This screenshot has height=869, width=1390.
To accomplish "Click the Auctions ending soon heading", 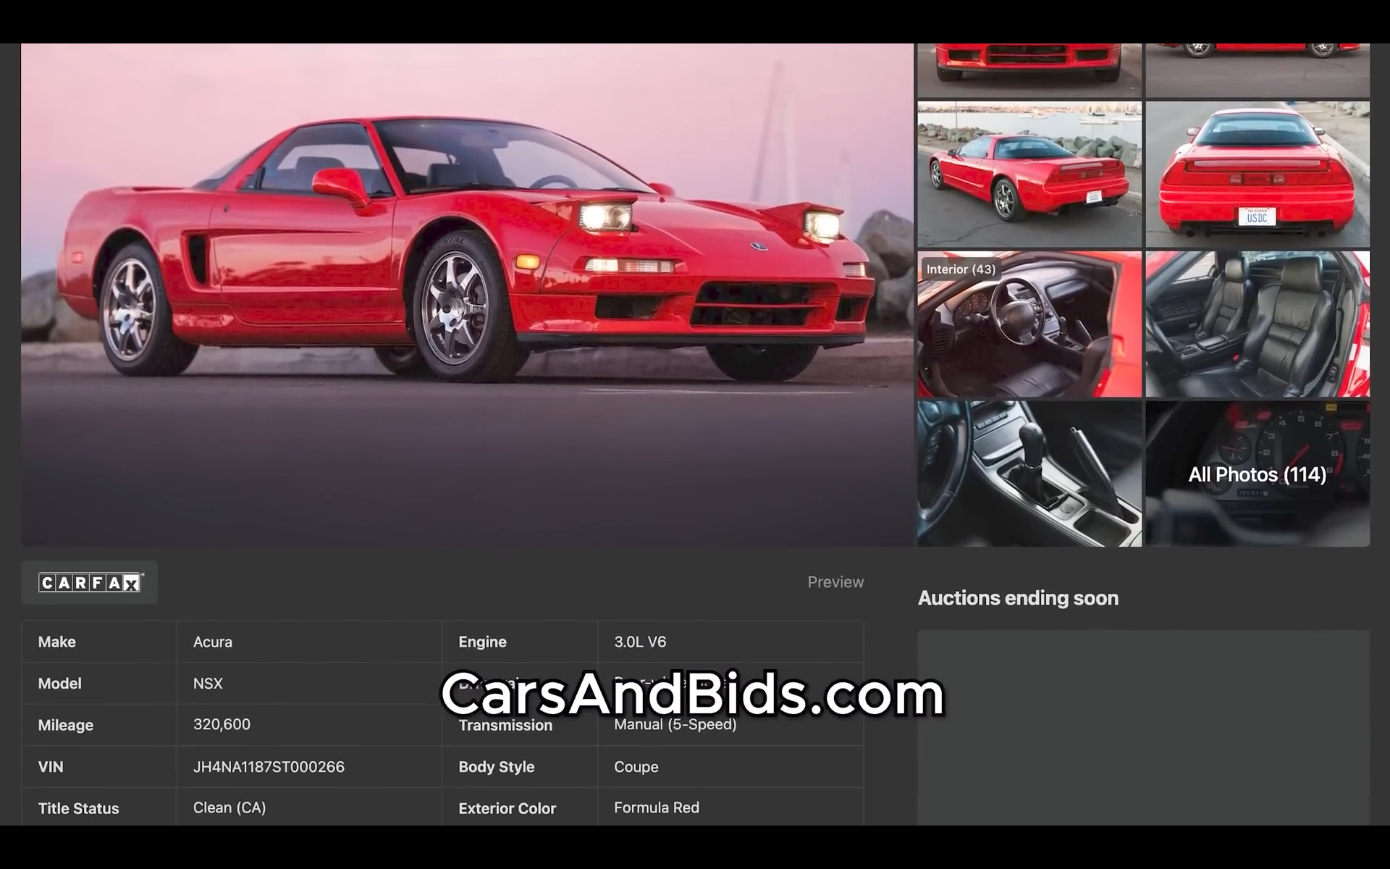I will coord(1018,598).
